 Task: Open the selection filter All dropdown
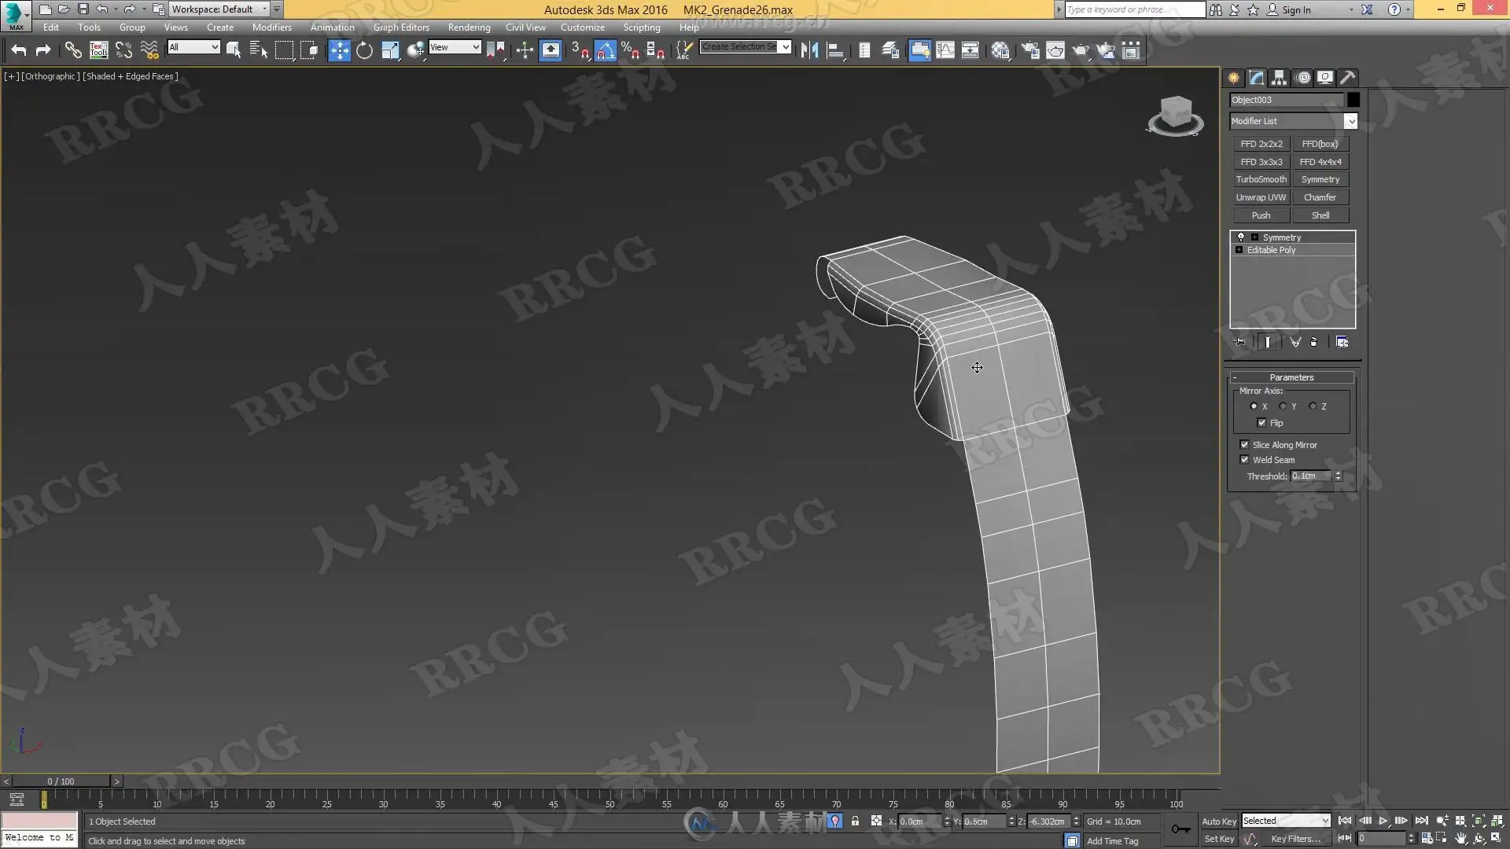pyautogui.click(x=193, y=47)
